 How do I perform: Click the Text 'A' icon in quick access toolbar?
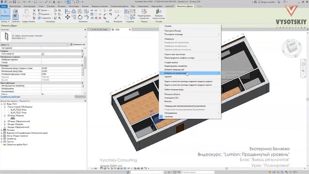[x=54, y=2]
